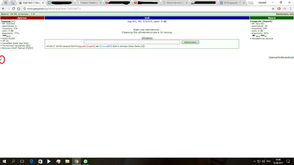Open the Action Center notifications icon
Viewport: 294px width, 165px height.
pyautogui.click(x=288, y=161)
